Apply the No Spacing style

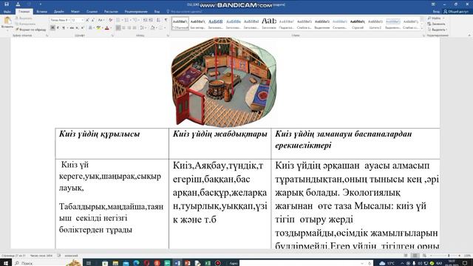(198, 23)
